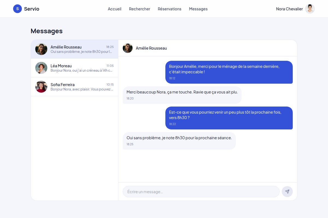Click preview 'Oui sans problème, je note 8h30' in list

(81, 52)
